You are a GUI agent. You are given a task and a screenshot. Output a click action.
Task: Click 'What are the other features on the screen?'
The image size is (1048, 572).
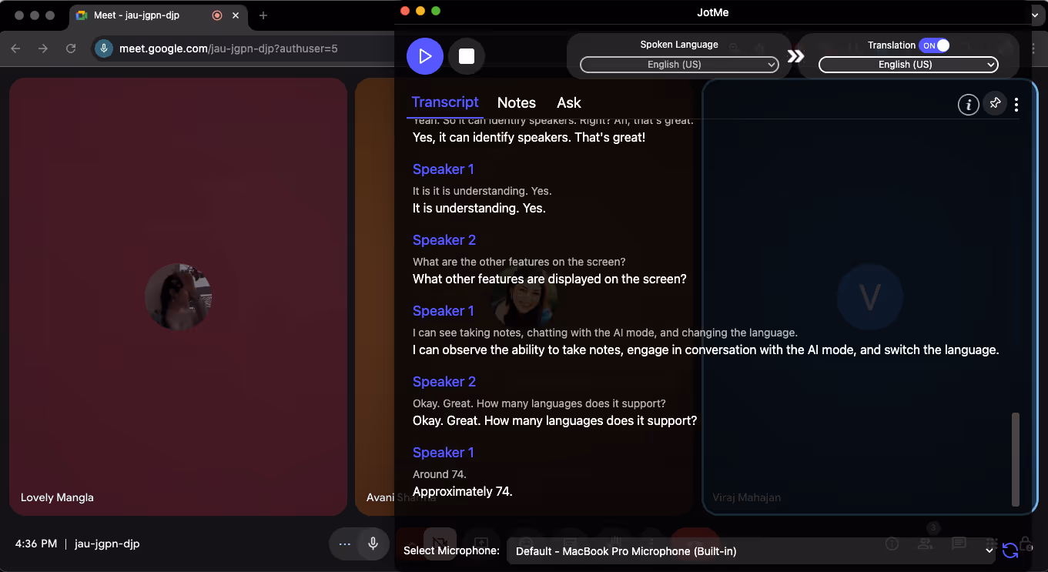coord(519,262)
